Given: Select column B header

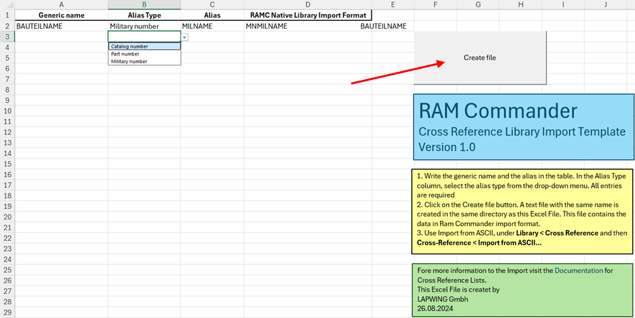Looking at the screenshot, I should click(144, 5).
